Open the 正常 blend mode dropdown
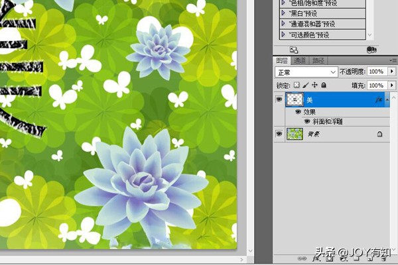This screenshot has height=265, width=398. (x=306, y=72)
